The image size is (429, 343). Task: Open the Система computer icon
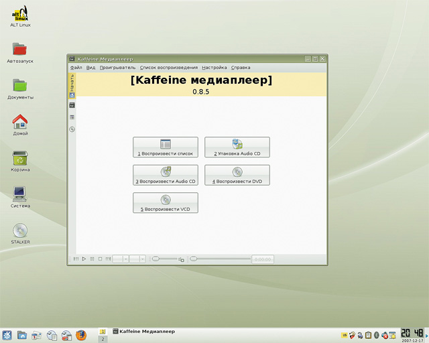click(x=20, y=198)
